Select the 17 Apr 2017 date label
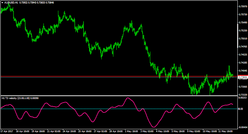Image resolution: width=248 pixels, height=134 pixels. click(x=7, y=131)
